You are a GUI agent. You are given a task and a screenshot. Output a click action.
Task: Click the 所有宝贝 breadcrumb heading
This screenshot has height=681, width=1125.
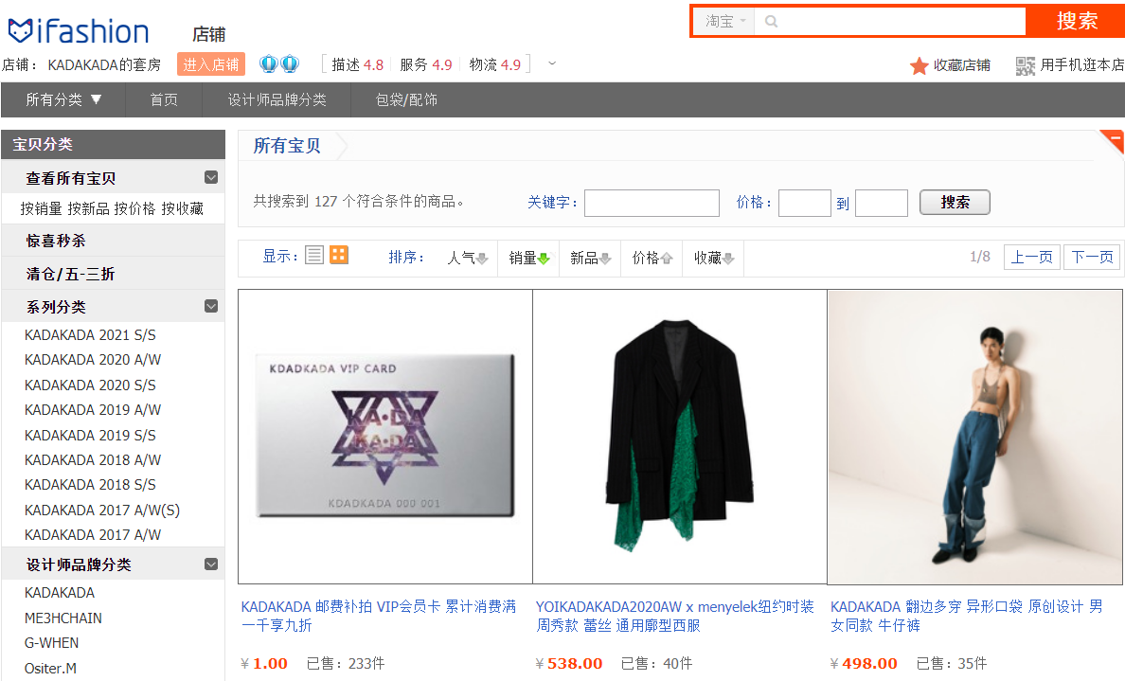point(287,146)
